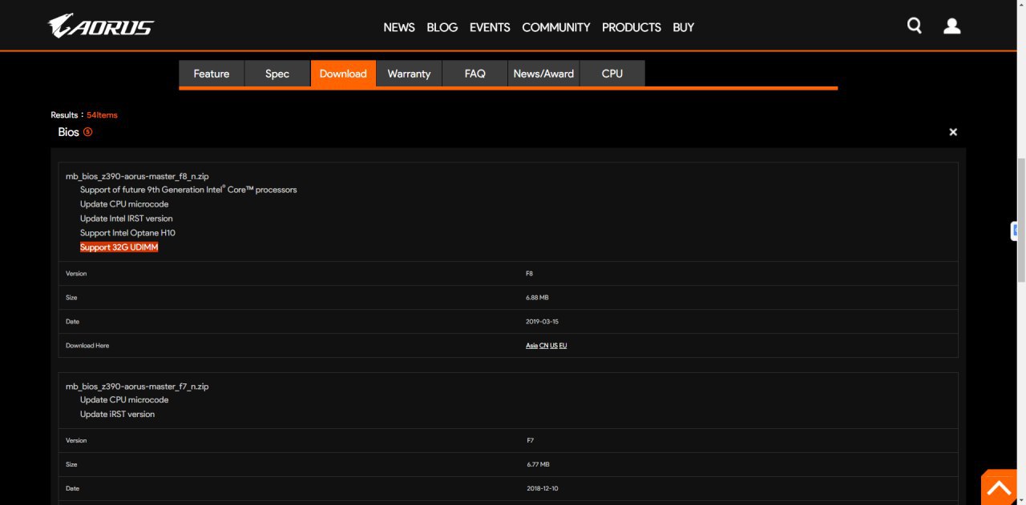1026x505 pixels.
Task: Select the Download tab
Action: click(343, 74)
